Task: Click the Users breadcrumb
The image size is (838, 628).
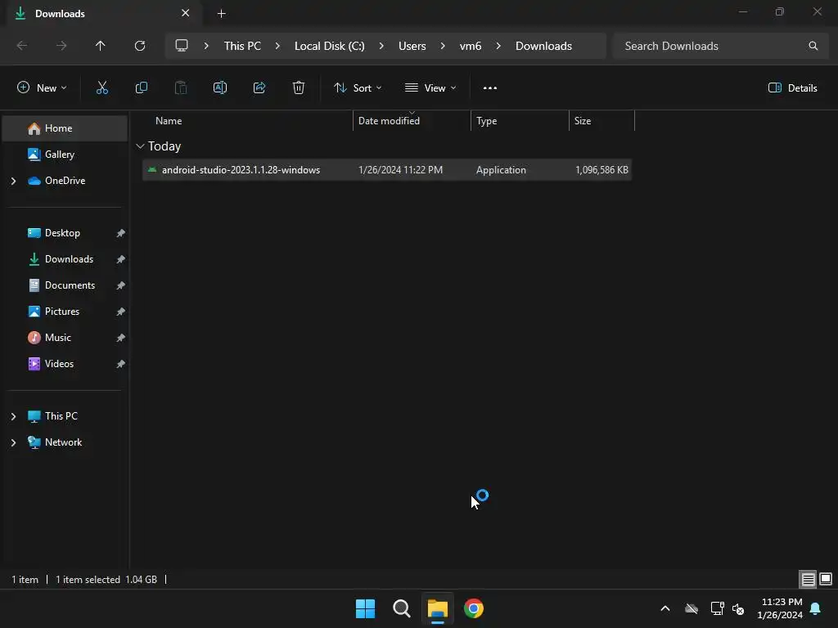Action: (412, 46)
